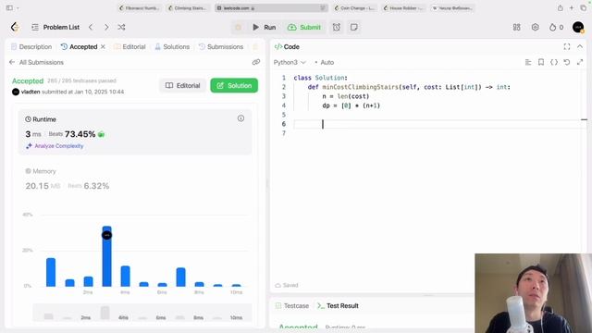Click the format code icon
This screenshot has width=592, height=333.
pyautogui.click(x=528, y=62)
